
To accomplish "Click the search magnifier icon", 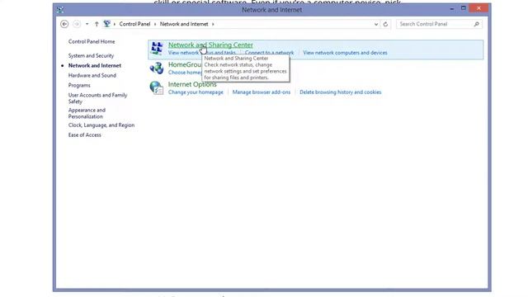I will 477,24.
